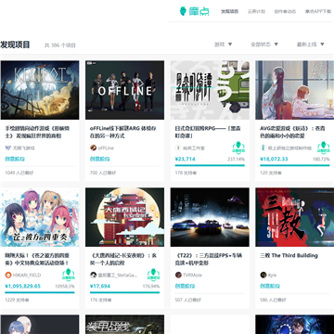This screenshot has width=334, height=334.
Task: Click the green badge on the ¥18,072.33 card
Action: pyautogui.click(x=323, y=148)
